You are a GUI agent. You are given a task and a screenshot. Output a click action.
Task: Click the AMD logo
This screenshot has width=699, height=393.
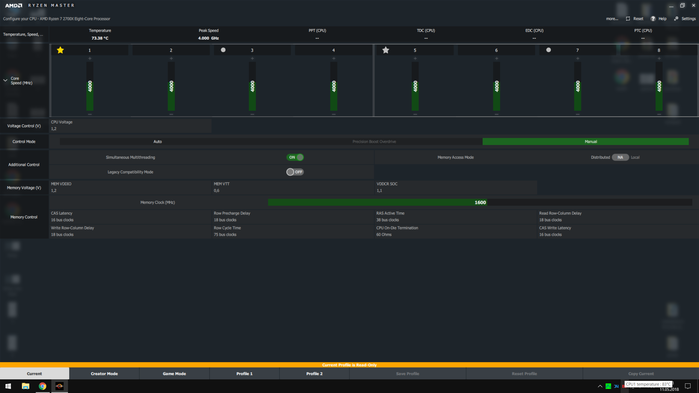click(13, 5)
